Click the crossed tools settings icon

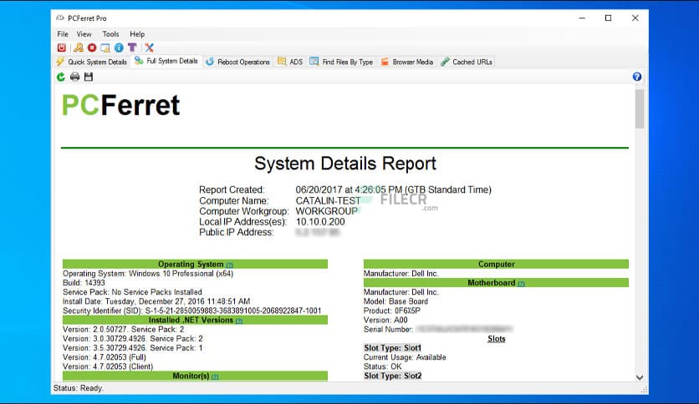[150, 48]
